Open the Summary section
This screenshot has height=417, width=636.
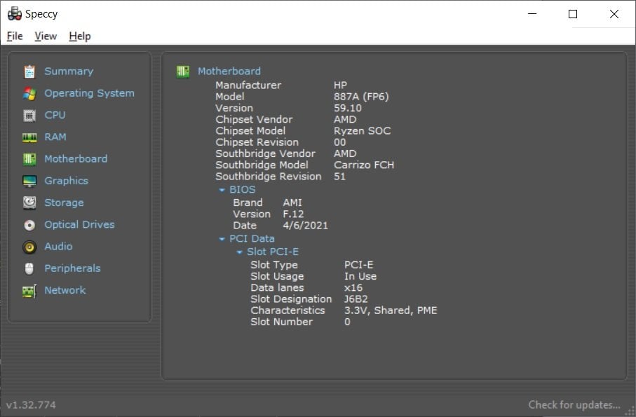pyautogui.click(x=69, y=71)
